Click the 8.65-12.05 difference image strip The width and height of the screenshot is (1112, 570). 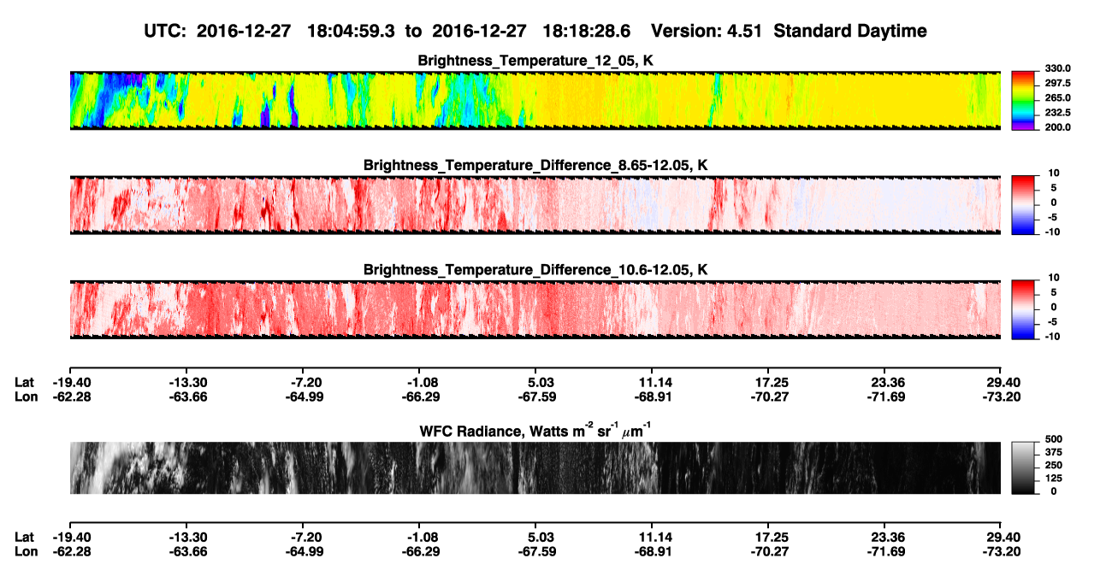click(535, 205)
